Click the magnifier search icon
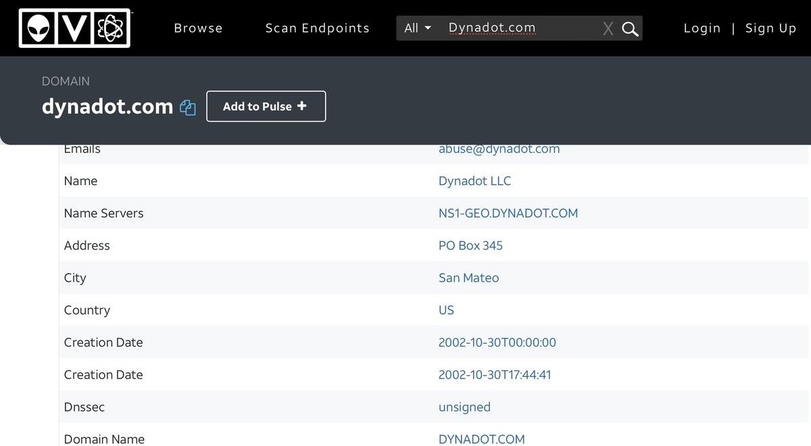 (x=630, y=28)
